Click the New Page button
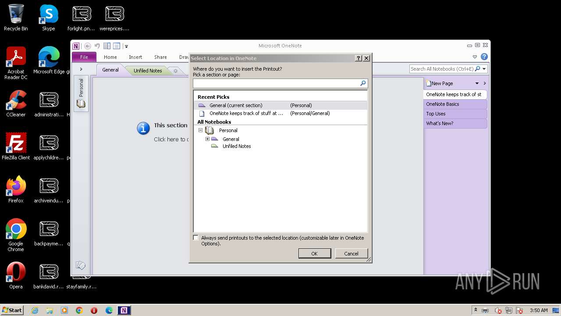 point(440,83)
